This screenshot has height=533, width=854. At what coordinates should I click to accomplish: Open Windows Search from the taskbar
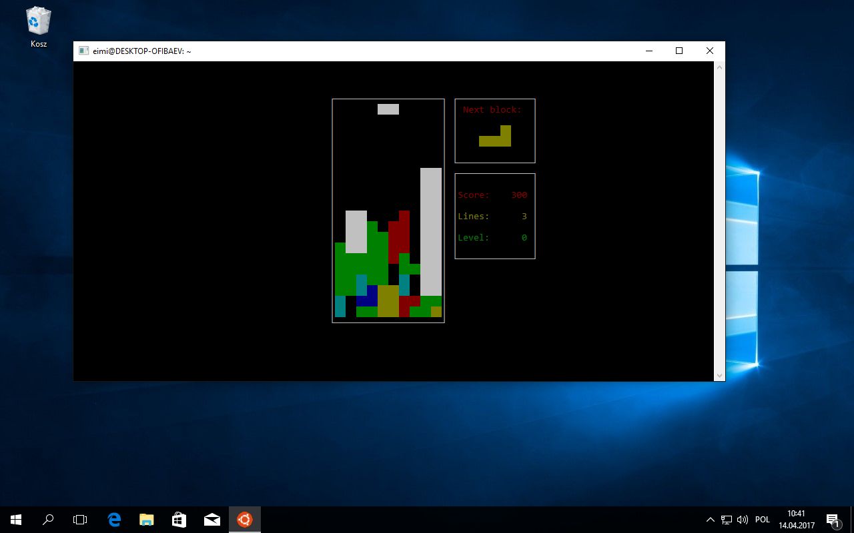point(47,519)
